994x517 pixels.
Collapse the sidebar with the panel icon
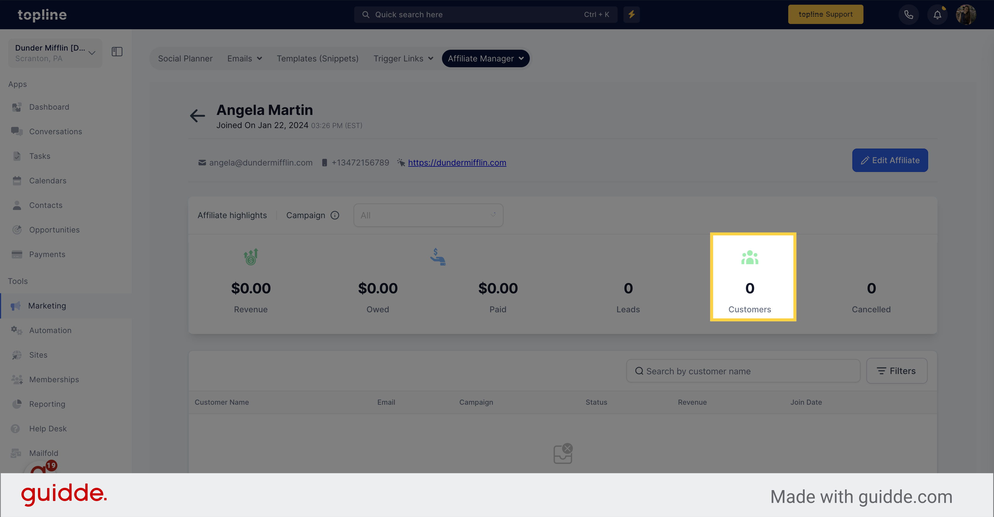click(x=117, y=52)
